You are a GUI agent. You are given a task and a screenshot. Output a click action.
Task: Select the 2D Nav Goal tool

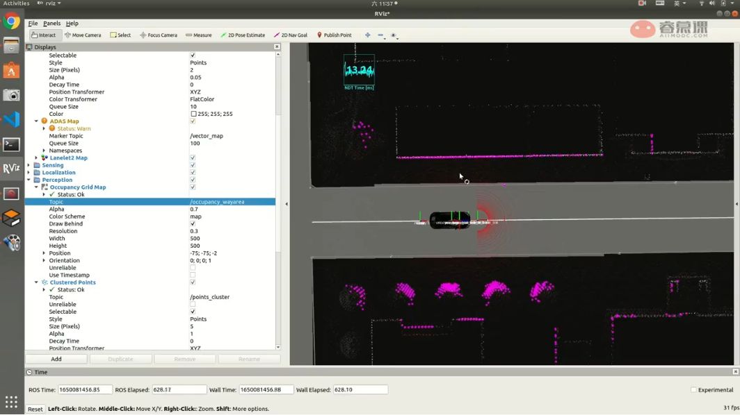pyautogui.click(x=291, y=35)
